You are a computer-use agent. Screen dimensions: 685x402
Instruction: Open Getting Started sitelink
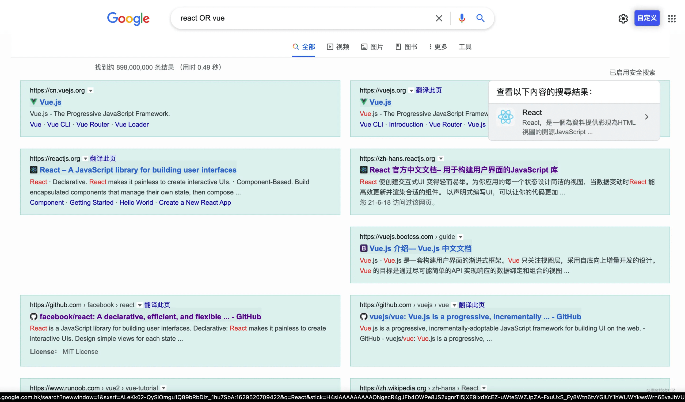pos(91,203)
